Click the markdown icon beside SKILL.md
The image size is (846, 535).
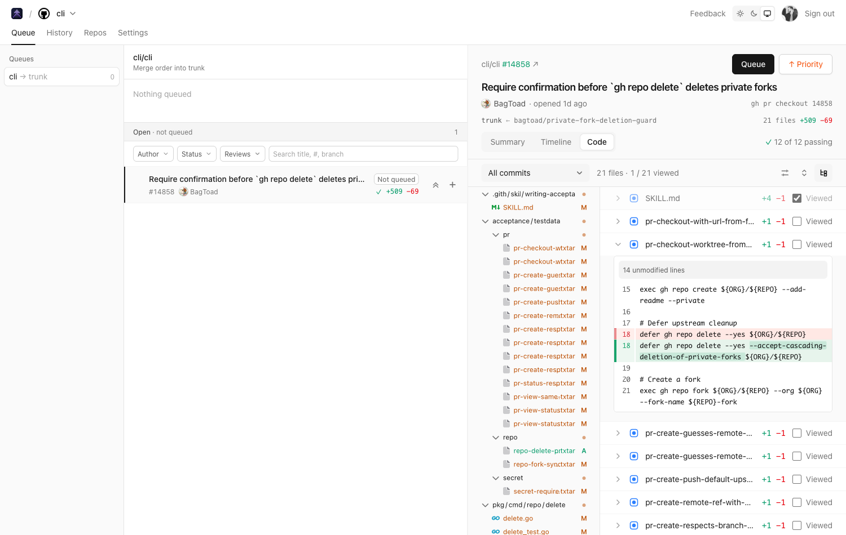pyautogui.click(x=496, y=207)
